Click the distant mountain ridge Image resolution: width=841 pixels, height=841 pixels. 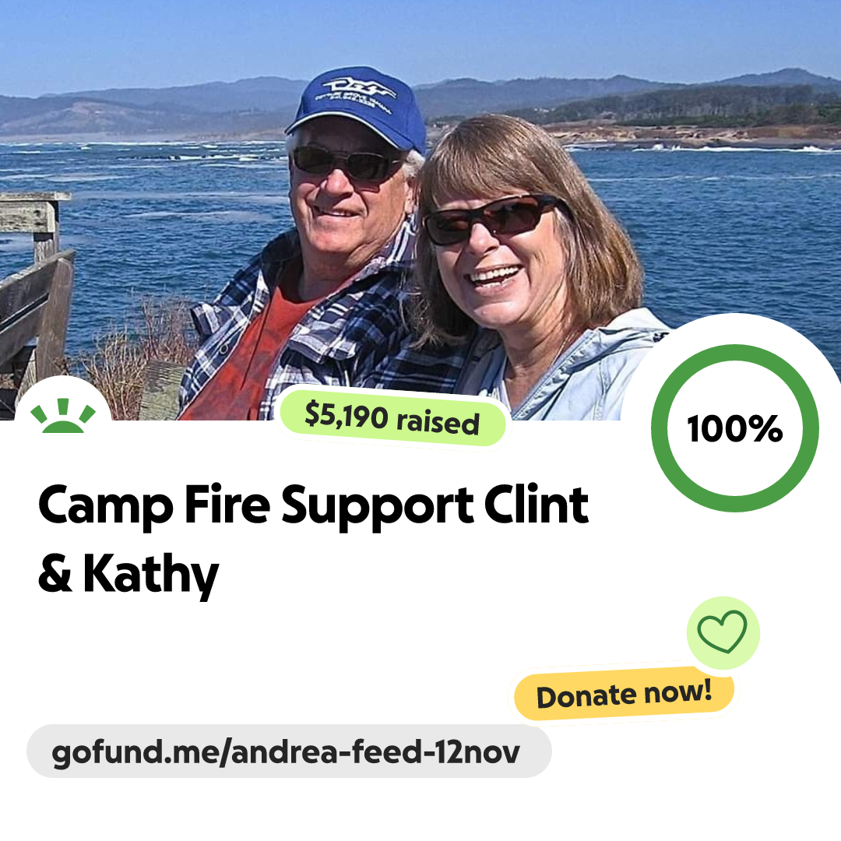point(420,102)
